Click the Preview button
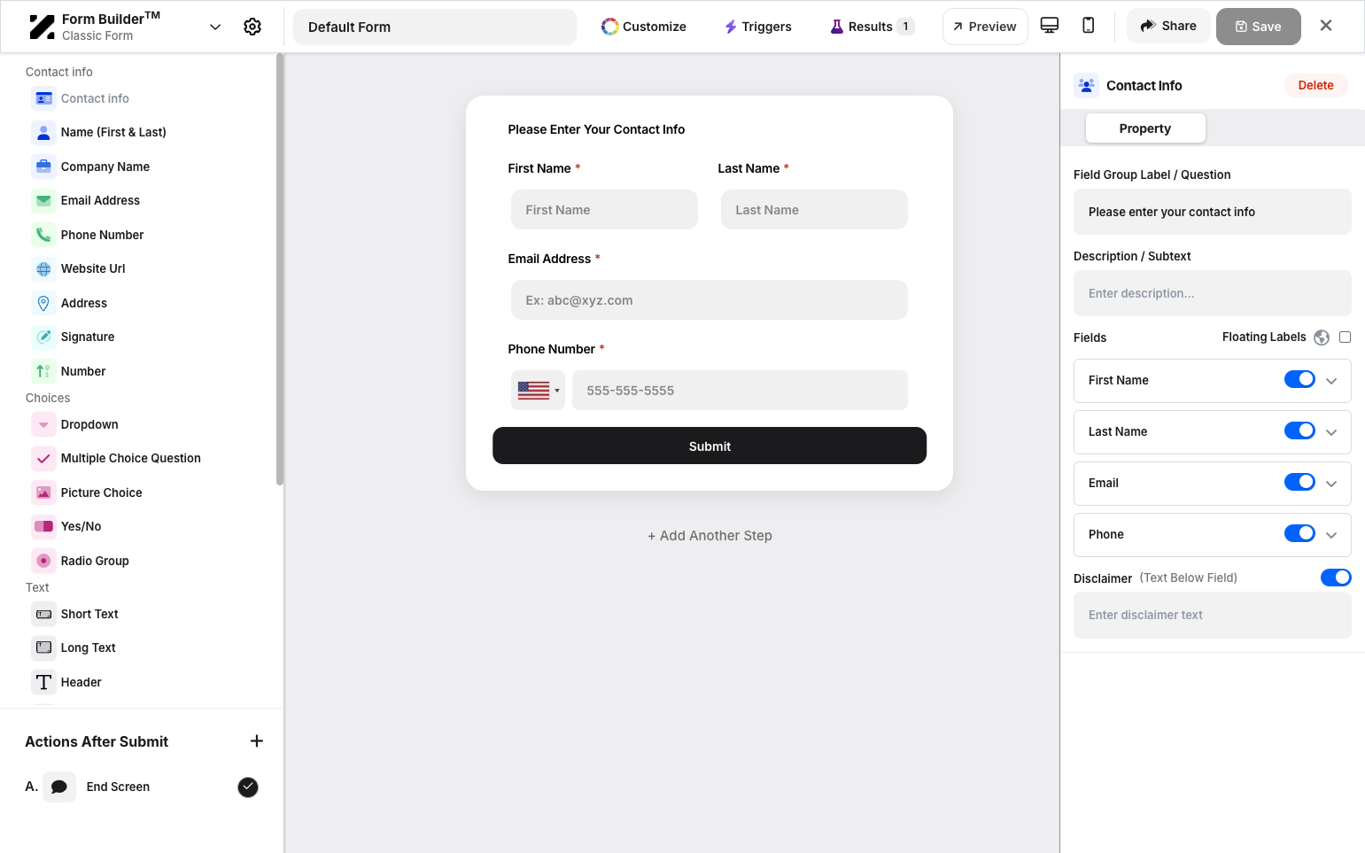The image size is (1365, 853). [x=985, y=27]
